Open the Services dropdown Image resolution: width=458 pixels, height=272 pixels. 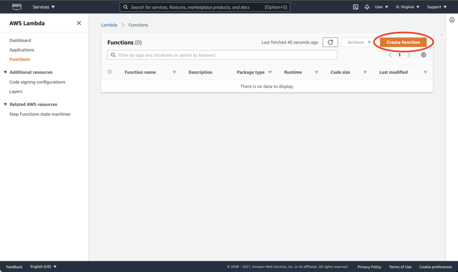point(43,7)
